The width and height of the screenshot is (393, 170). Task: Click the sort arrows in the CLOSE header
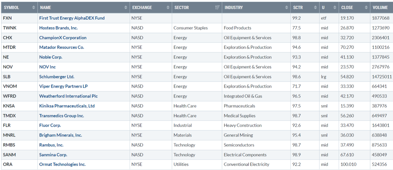[x=366, y=7]
